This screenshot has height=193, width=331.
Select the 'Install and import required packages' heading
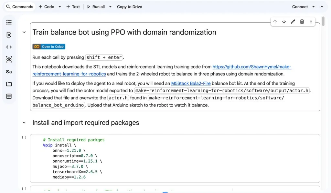click(86, 123)
